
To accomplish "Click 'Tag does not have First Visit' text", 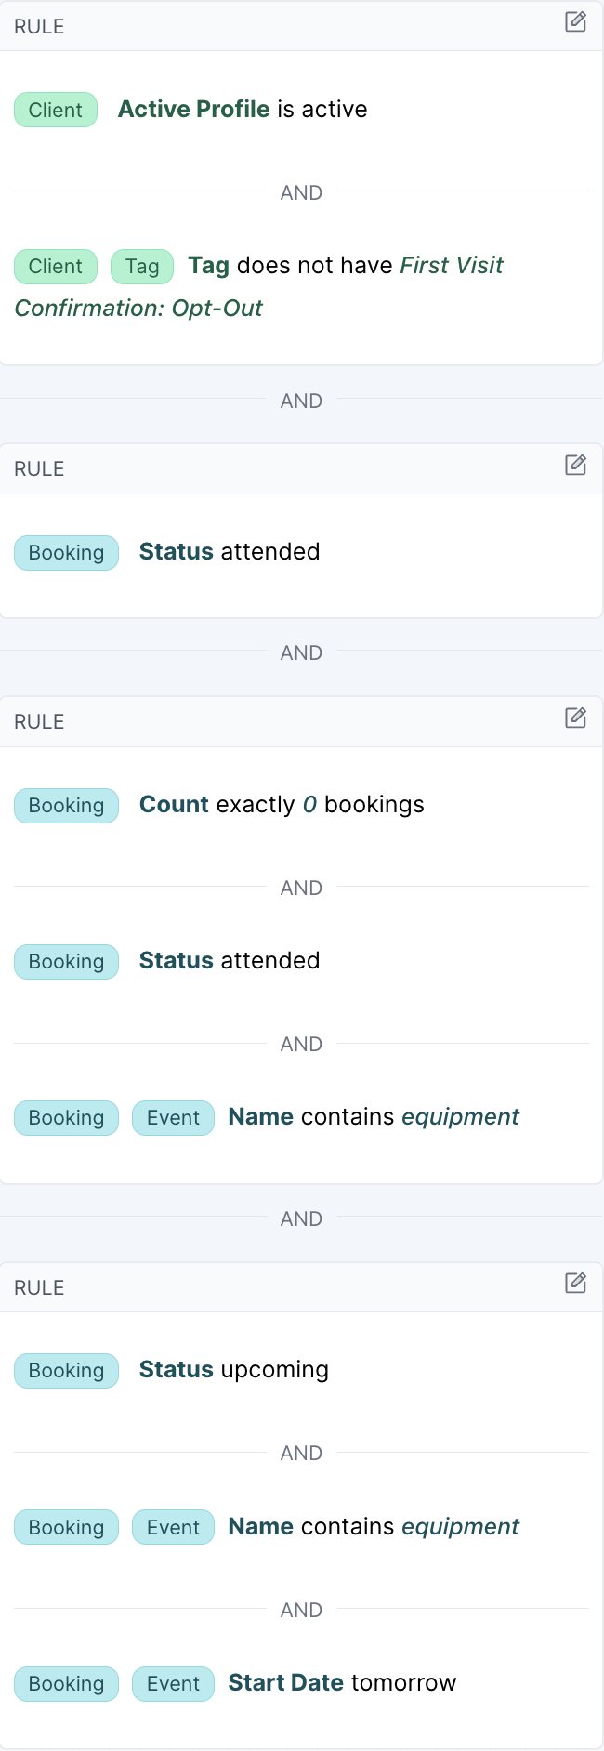I will (346, 266).
